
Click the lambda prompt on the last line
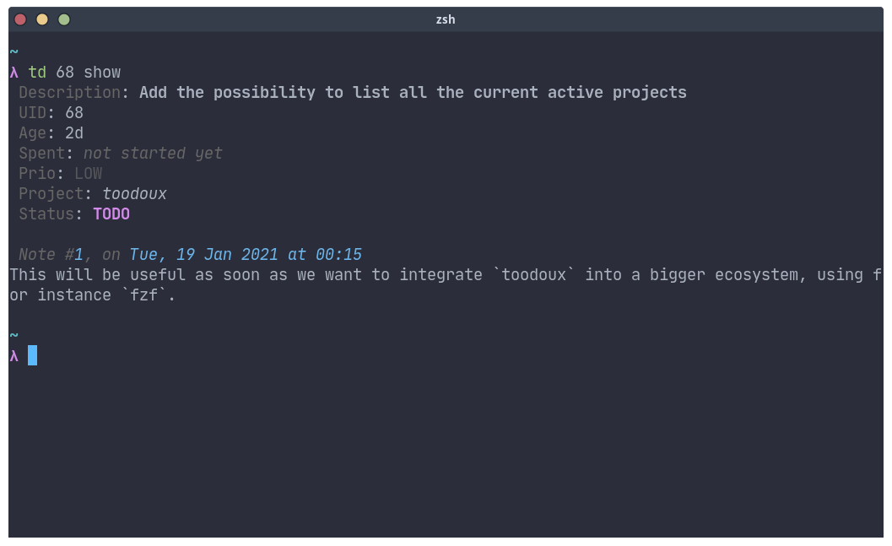[x=14, y=356]
